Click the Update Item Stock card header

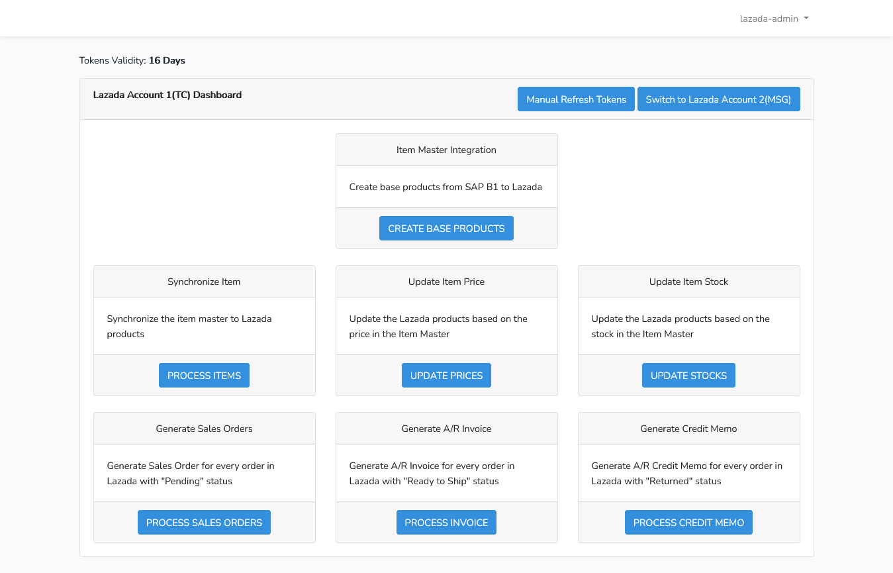688,282
